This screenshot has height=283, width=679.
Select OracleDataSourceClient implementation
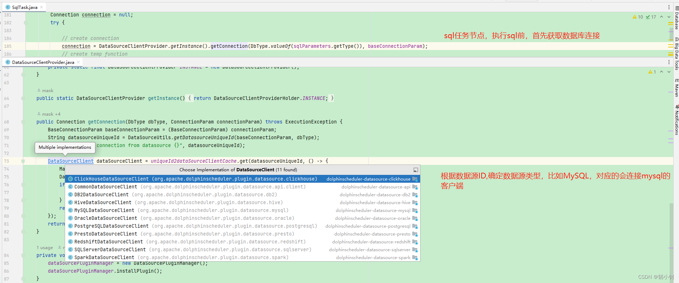point(243,218)
